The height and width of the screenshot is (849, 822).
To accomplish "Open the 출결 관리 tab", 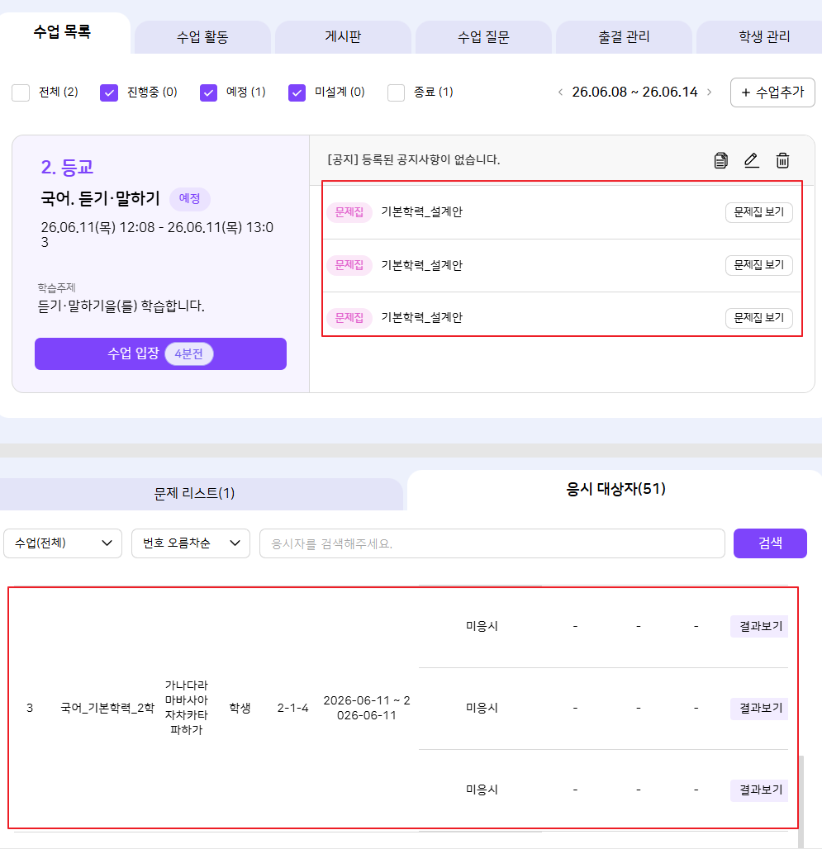I will [x=624, y=37].
